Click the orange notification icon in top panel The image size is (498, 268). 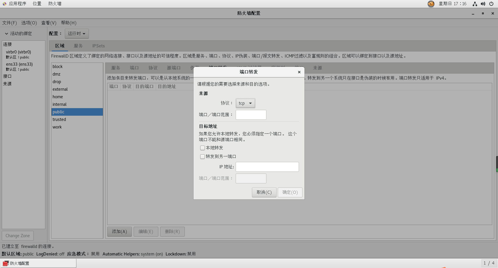click(x=431, y=4)
